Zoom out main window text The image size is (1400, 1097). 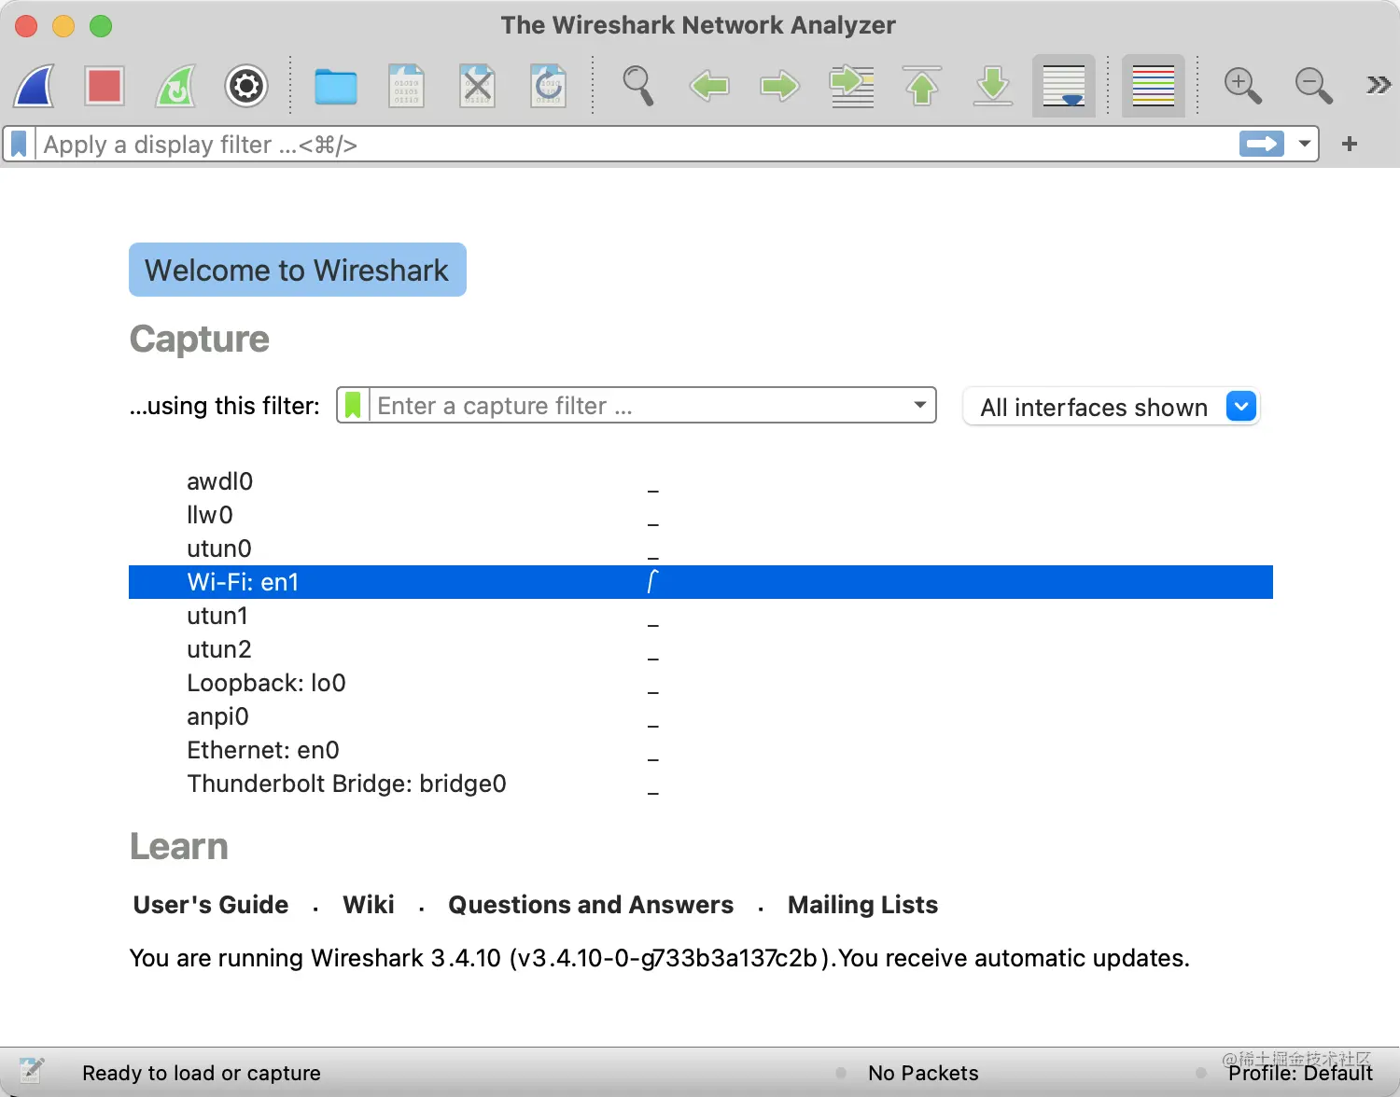point(1314,86)
